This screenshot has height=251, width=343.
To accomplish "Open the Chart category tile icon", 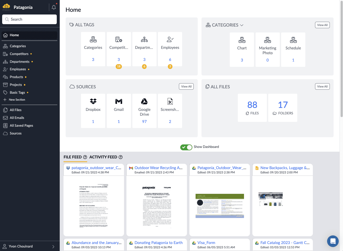I will pyautogui.click(x=242, y=40).
